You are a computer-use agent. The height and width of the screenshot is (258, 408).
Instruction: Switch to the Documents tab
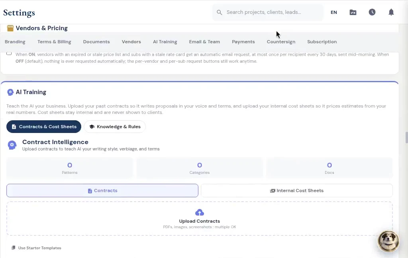[96, 42]
